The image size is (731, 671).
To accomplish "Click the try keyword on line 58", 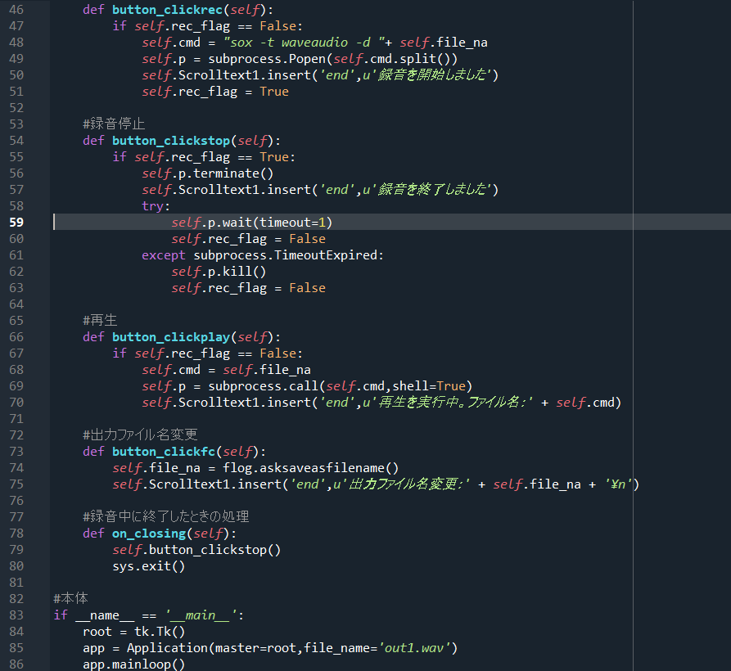I will (x=152, y=206).
